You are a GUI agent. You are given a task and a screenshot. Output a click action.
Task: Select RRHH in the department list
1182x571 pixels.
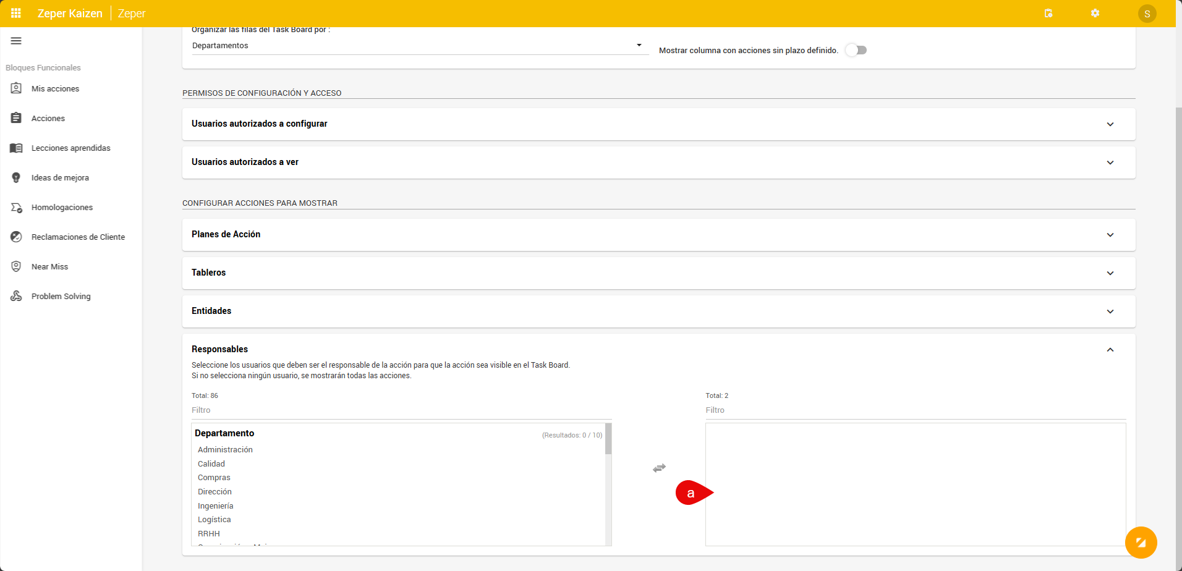pyautogui.click(x=209, y=534)
